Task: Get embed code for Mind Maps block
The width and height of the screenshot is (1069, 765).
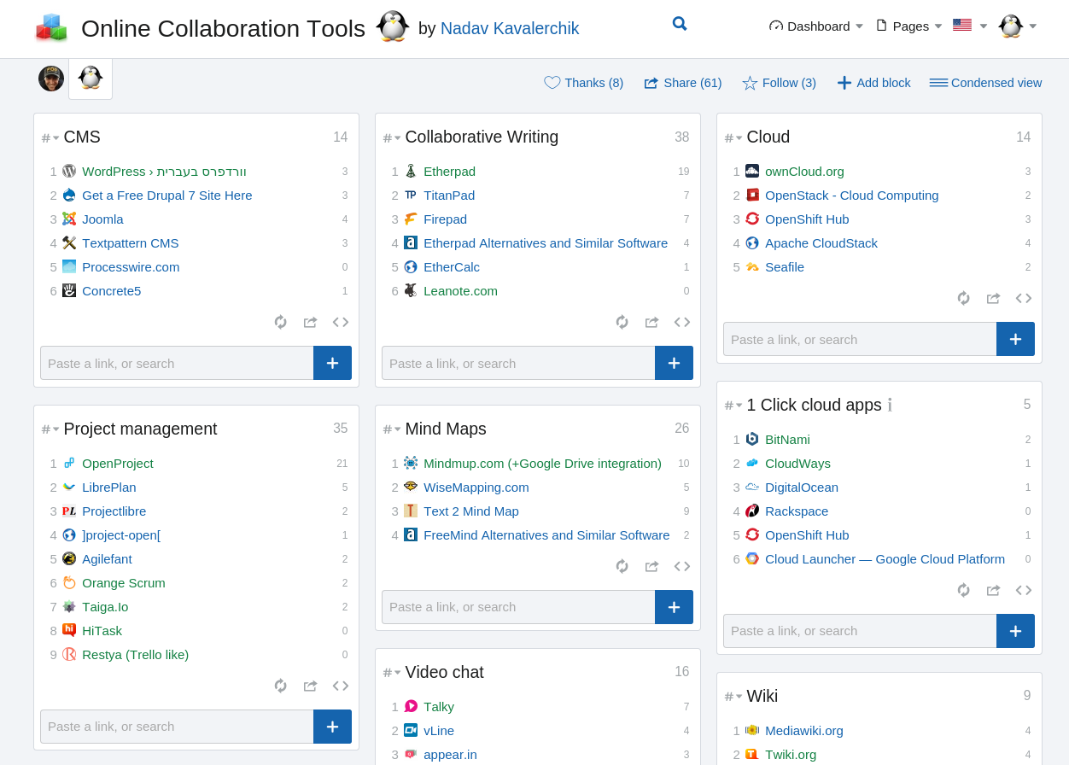Action: (x=682, y=566)
